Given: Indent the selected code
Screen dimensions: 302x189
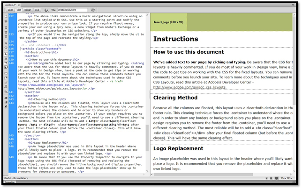Looking at the screenshot, I should 6,98.
